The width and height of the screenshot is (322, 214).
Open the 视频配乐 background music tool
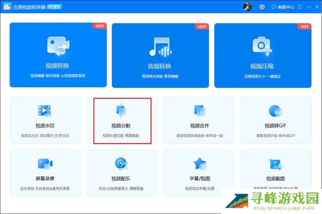122,164
